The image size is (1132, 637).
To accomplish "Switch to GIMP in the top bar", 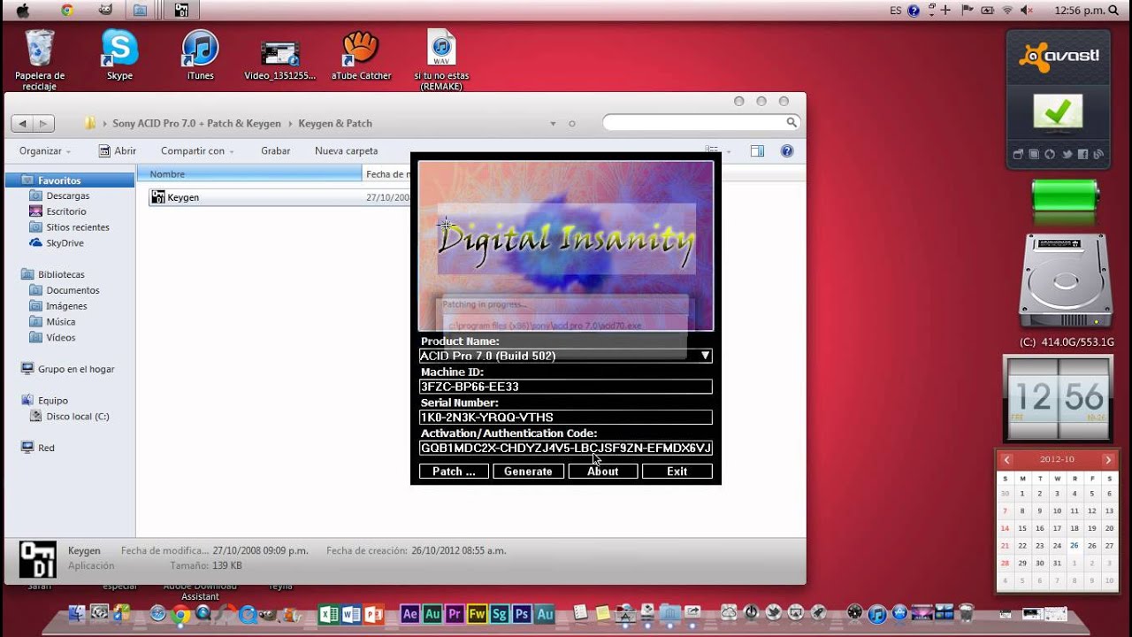I will click(105, 11).
